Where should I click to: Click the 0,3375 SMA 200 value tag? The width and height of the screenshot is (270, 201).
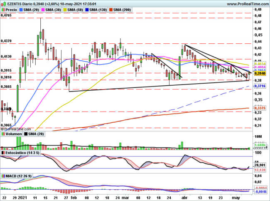pyautogui.click(x=260, y=108)
